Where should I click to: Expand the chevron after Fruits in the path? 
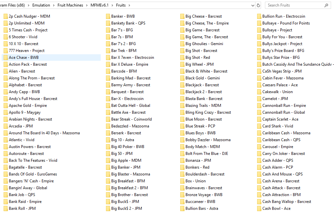(x=129, y=5)
